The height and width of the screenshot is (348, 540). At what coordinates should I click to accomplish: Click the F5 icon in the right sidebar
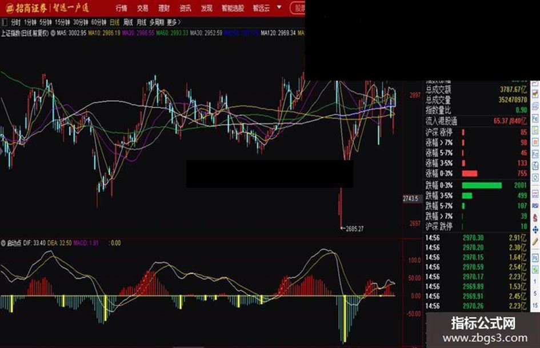click(535, 257)
